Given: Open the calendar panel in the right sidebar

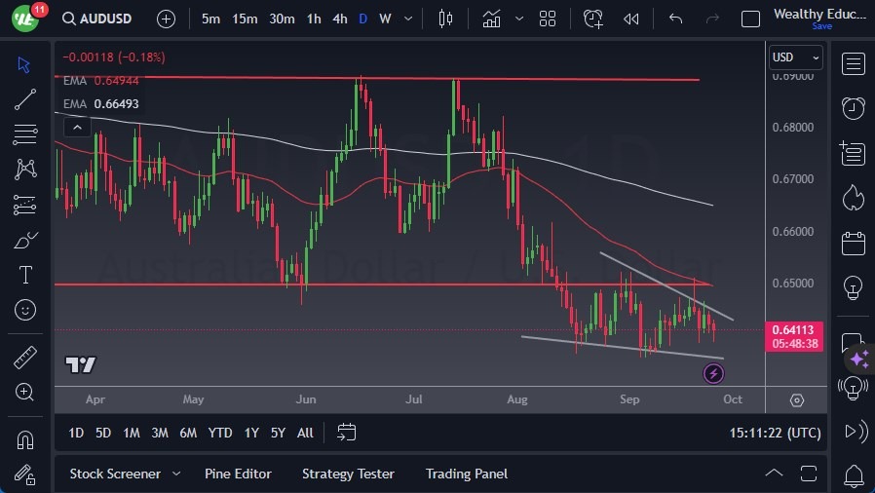Looking at the screenshot, I should pyautogui.click(x=854, y=243).
